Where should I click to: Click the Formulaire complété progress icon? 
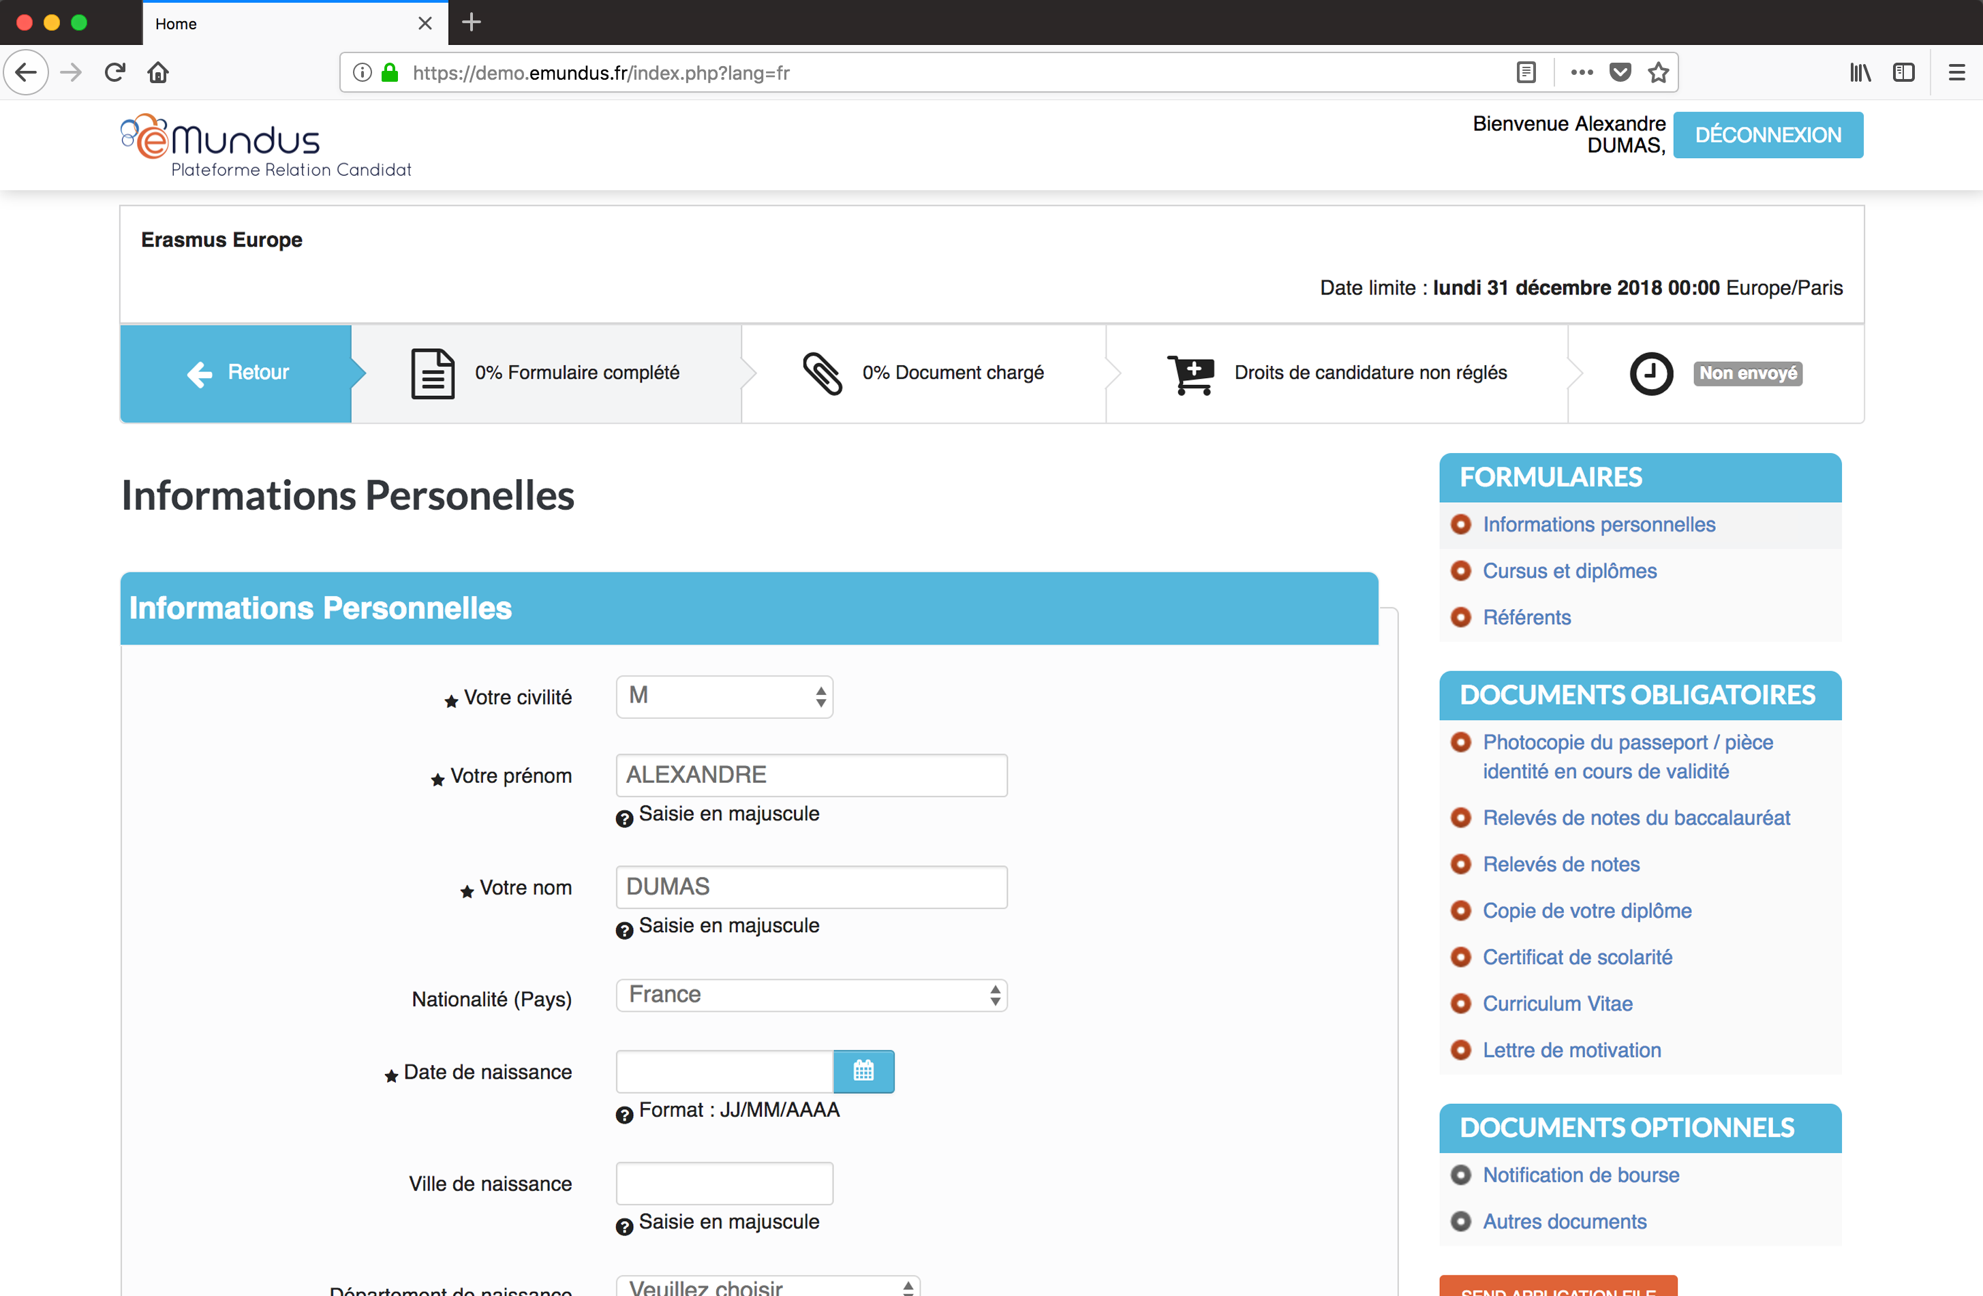(x=428, y=372)
